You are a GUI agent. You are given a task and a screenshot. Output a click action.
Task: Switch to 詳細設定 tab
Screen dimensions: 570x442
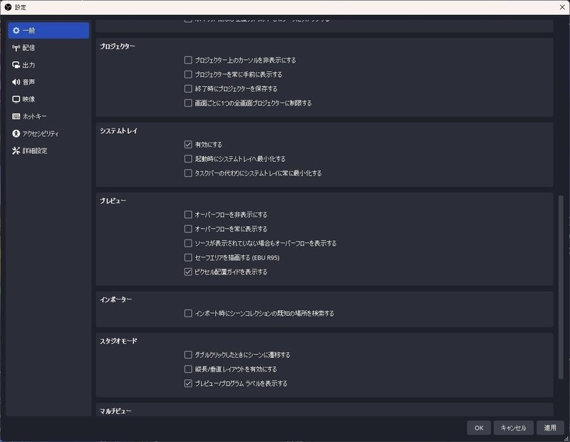(x=48, y=150)
